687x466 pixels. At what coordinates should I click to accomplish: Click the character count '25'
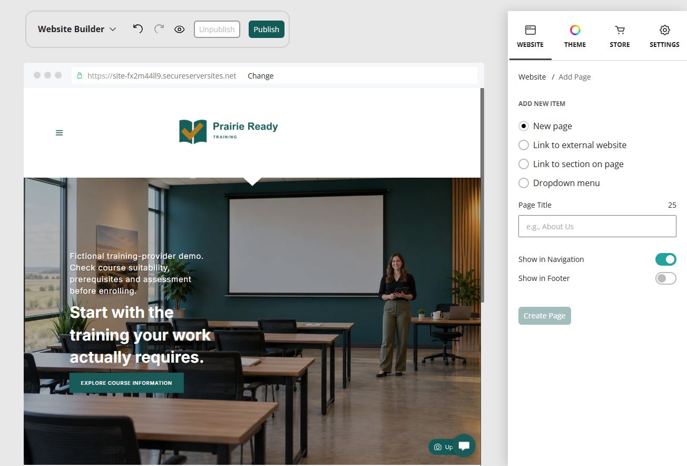click(672, 205)
